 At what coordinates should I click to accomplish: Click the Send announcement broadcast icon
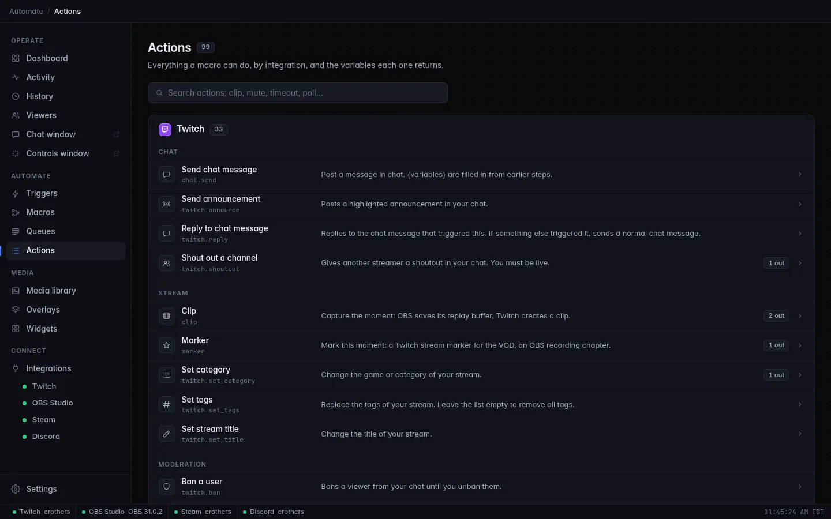tap(166, 204)
